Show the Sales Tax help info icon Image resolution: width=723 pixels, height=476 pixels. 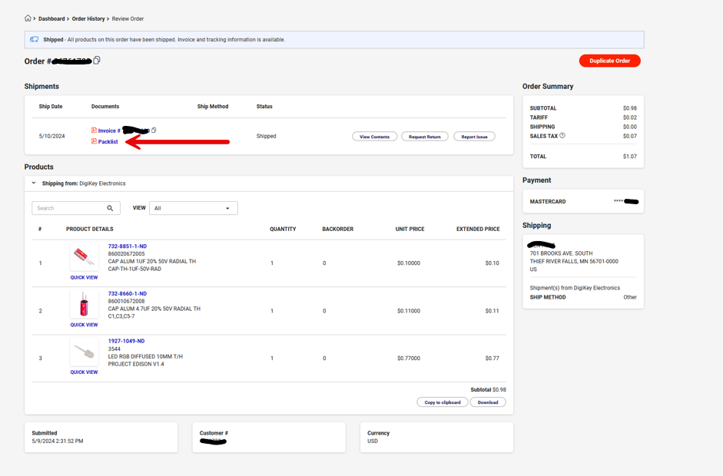[x=562, y=135]
